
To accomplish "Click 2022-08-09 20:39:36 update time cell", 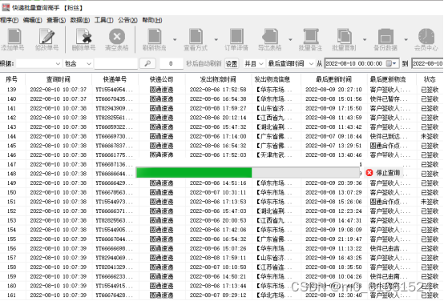I will (x=333, y=183).
